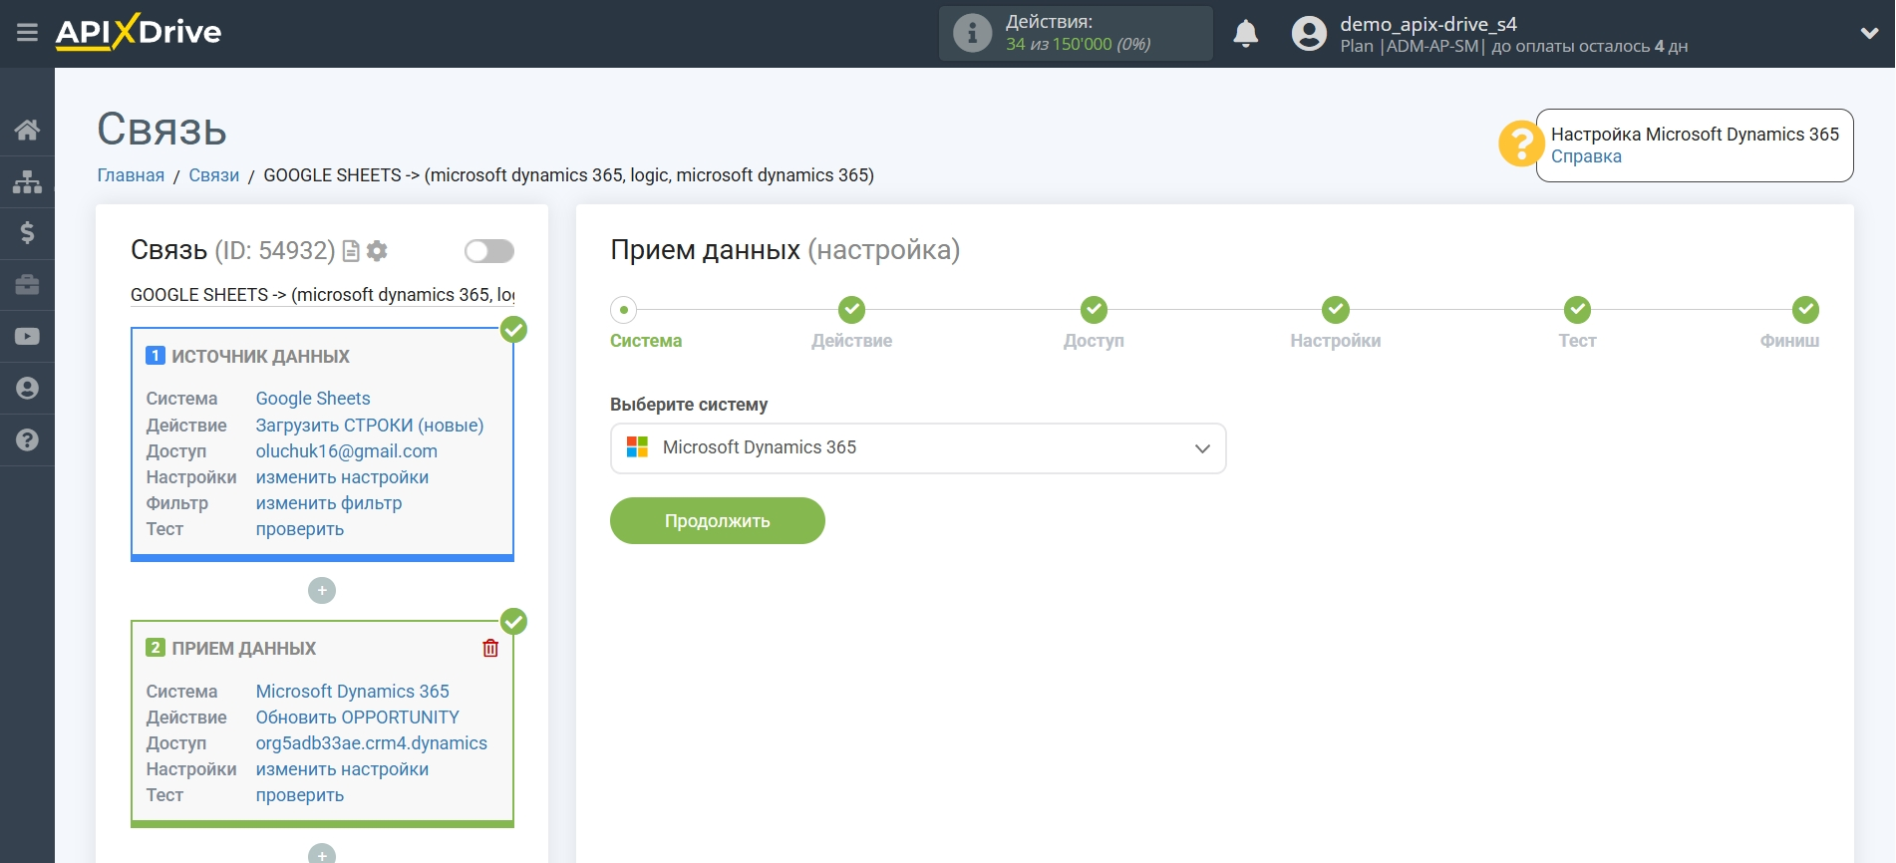Viewport: 1896px width, 863px height.
Task: Select the Настройки step
Action: 1336,310
